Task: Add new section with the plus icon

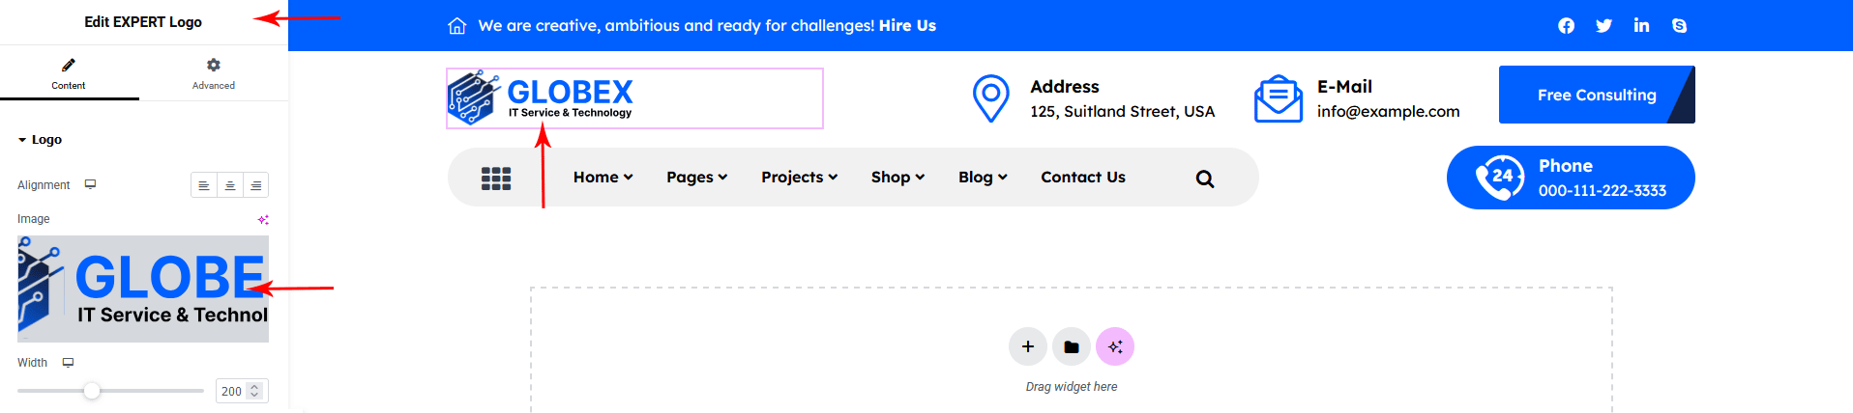Action: pyautogui.click(x=1027, y=346)
